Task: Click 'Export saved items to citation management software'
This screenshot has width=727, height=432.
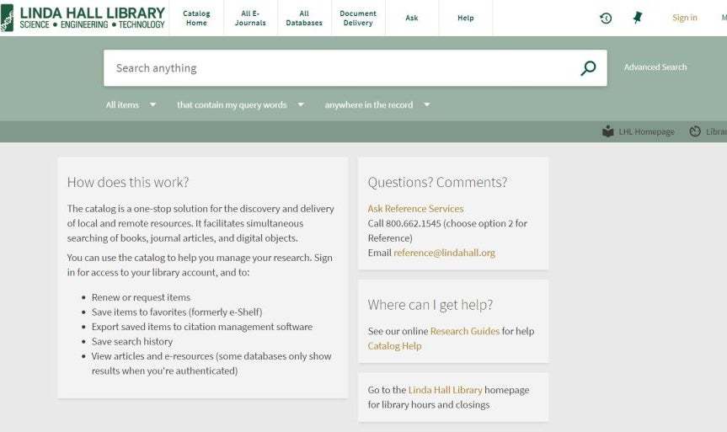Action: 201,327
